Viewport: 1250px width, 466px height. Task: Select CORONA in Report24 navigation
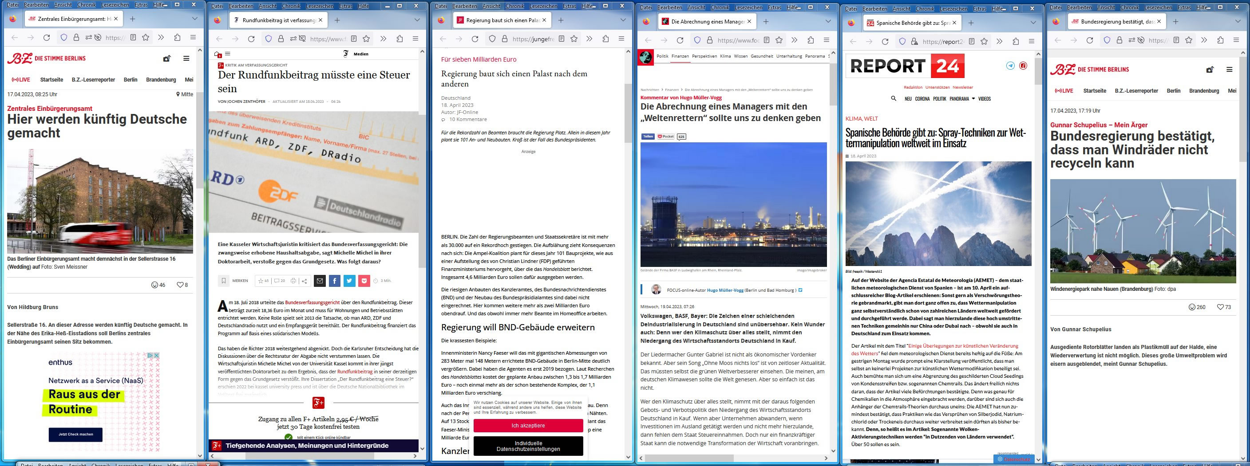point(922,98)
